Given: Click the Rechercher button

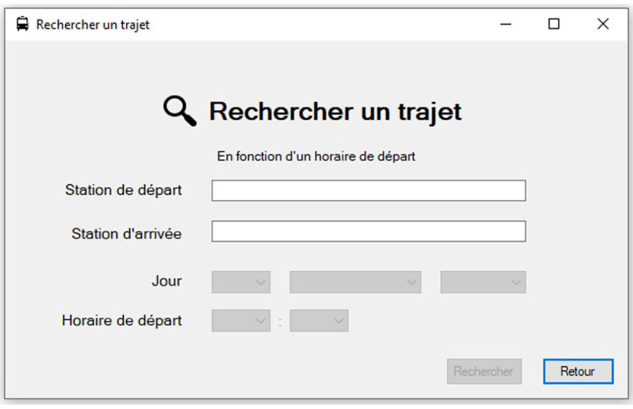Looking at the screenshot, I should coord(484,371).
